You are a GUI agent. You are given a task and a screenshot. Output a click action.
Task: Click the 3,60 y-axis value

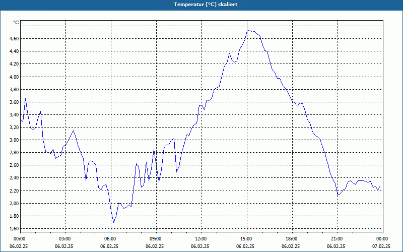(x=14, y=102)
